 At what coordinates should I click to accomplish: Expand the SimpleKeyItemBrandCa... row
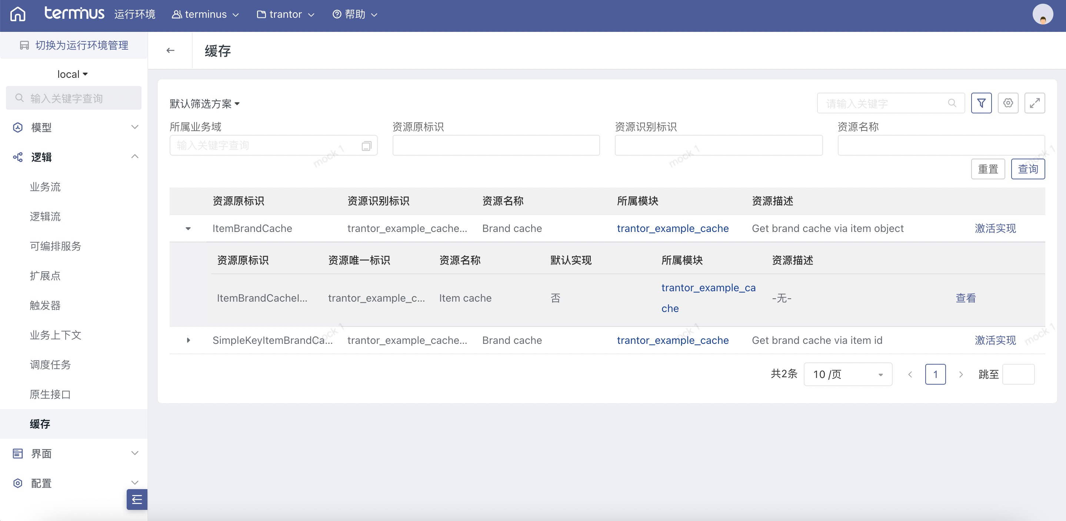pos(188,340)
